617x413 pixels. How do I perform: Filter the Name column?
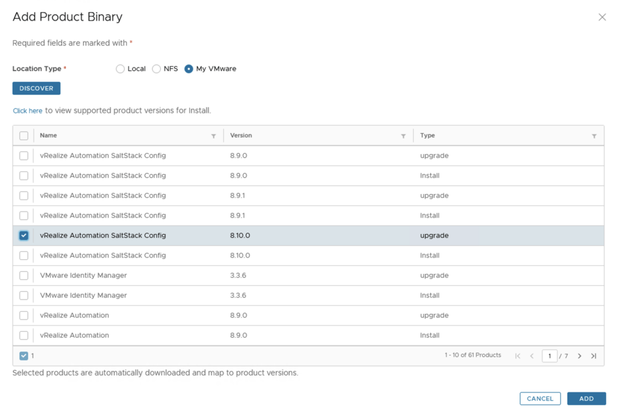213,136
